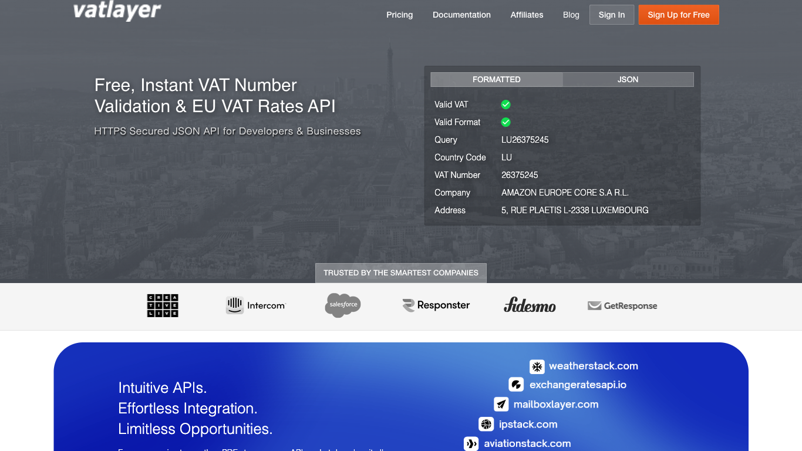Viewport: 802px width, 451px height.
Task: Click the CreativeLive logo
Action: [163, 306]
